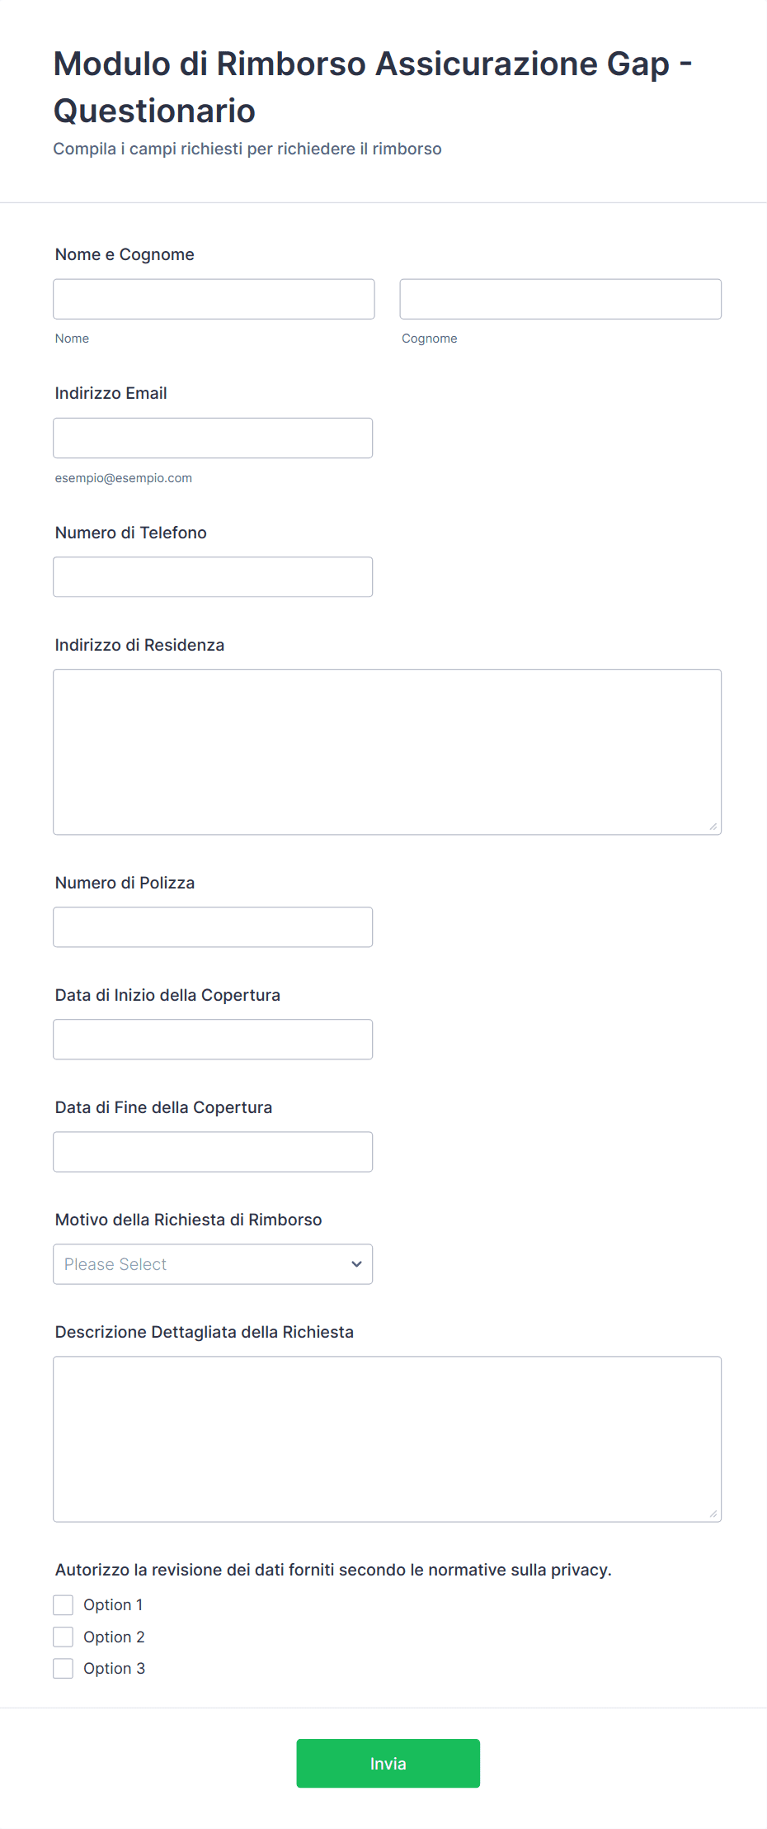This screenshot has height=1829, width=767.
Task: Check the Option 1 checkbox
Action: [x=64, y=1605]
